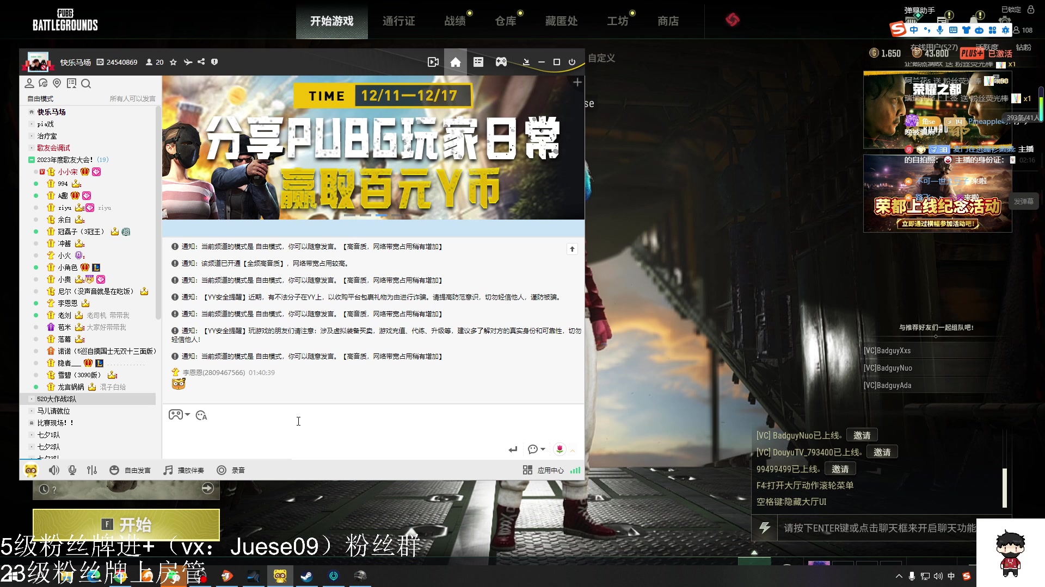The height and width of the screenshot is (587, 1045).
Task: Open the audio mixer sliders icon
Action: tap(91, 470)
